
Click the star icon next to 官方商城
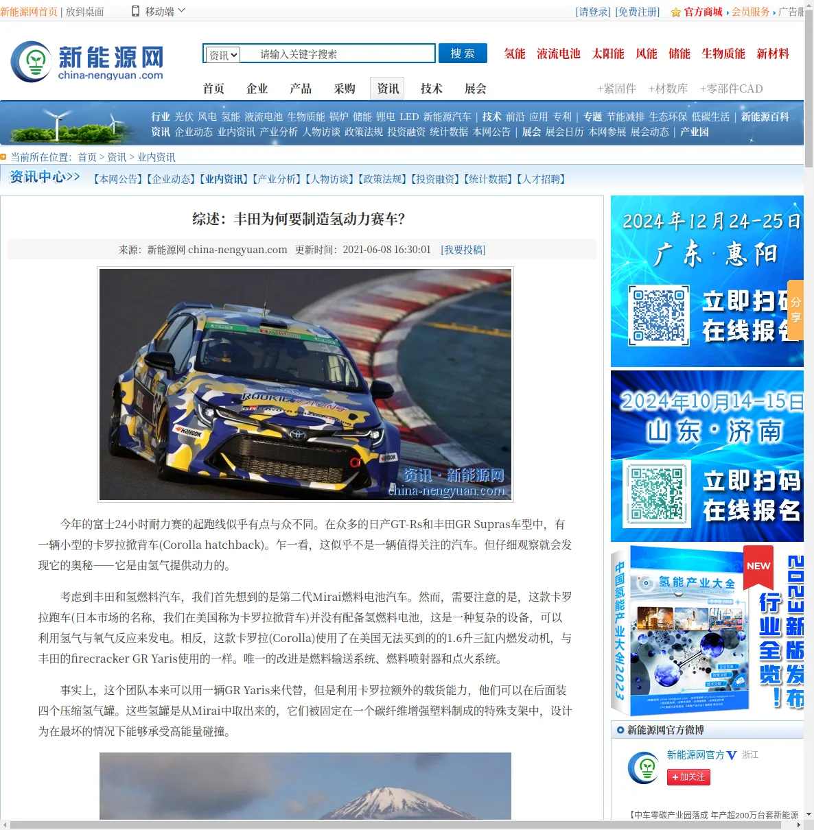(x=675, y=12)
